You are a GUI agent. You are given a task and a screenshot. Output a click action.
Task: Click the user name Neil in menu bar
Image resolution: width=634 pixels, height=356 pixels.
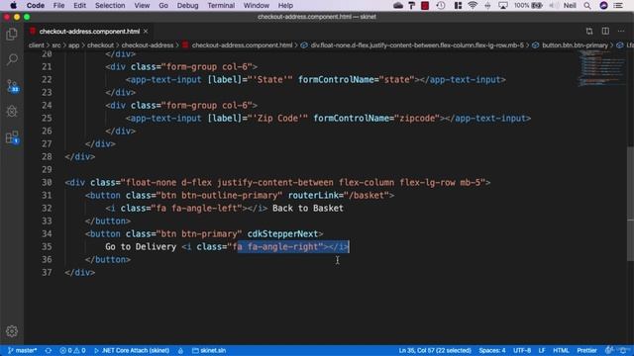570,5
